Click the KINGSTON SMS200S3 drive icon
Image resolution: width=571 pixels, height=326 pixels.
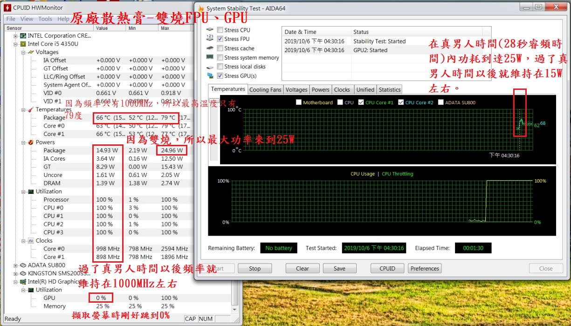[x=23, y=273]
